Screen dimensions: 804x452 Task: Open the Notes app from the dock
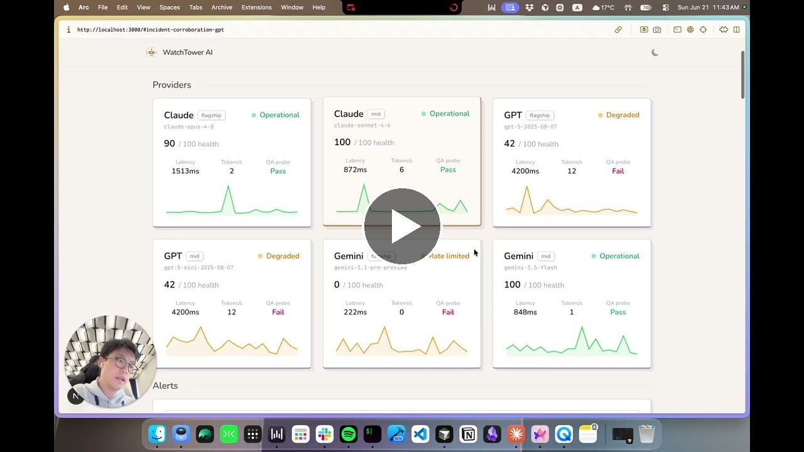point(588,434)
